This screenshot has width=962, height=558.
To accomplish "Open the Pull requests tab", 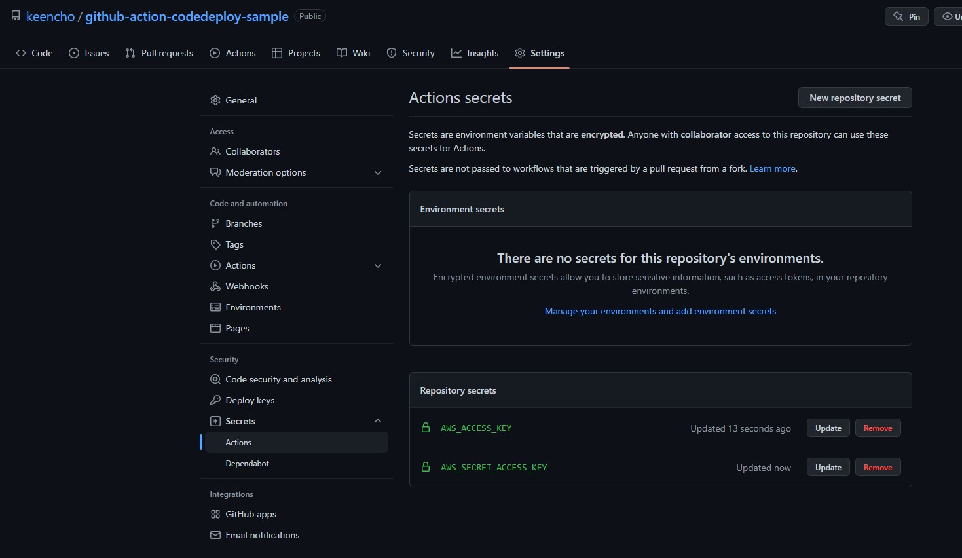I will [x=159, y=53].
